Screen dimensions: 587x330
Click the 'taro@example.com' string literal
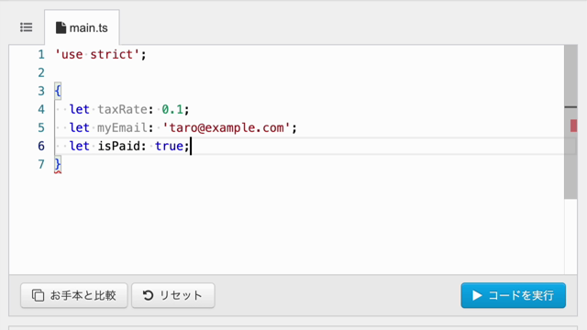click(227, 127)
